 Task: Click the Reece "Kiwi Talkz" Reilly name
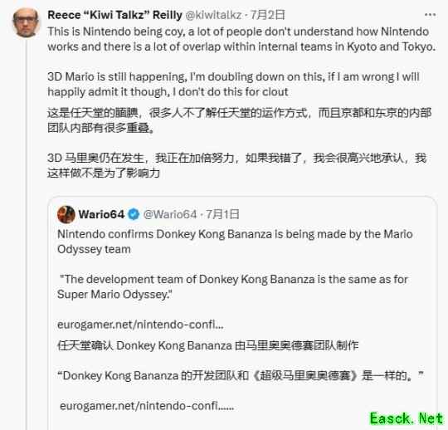pyautogui.click(x=114, y=15)
